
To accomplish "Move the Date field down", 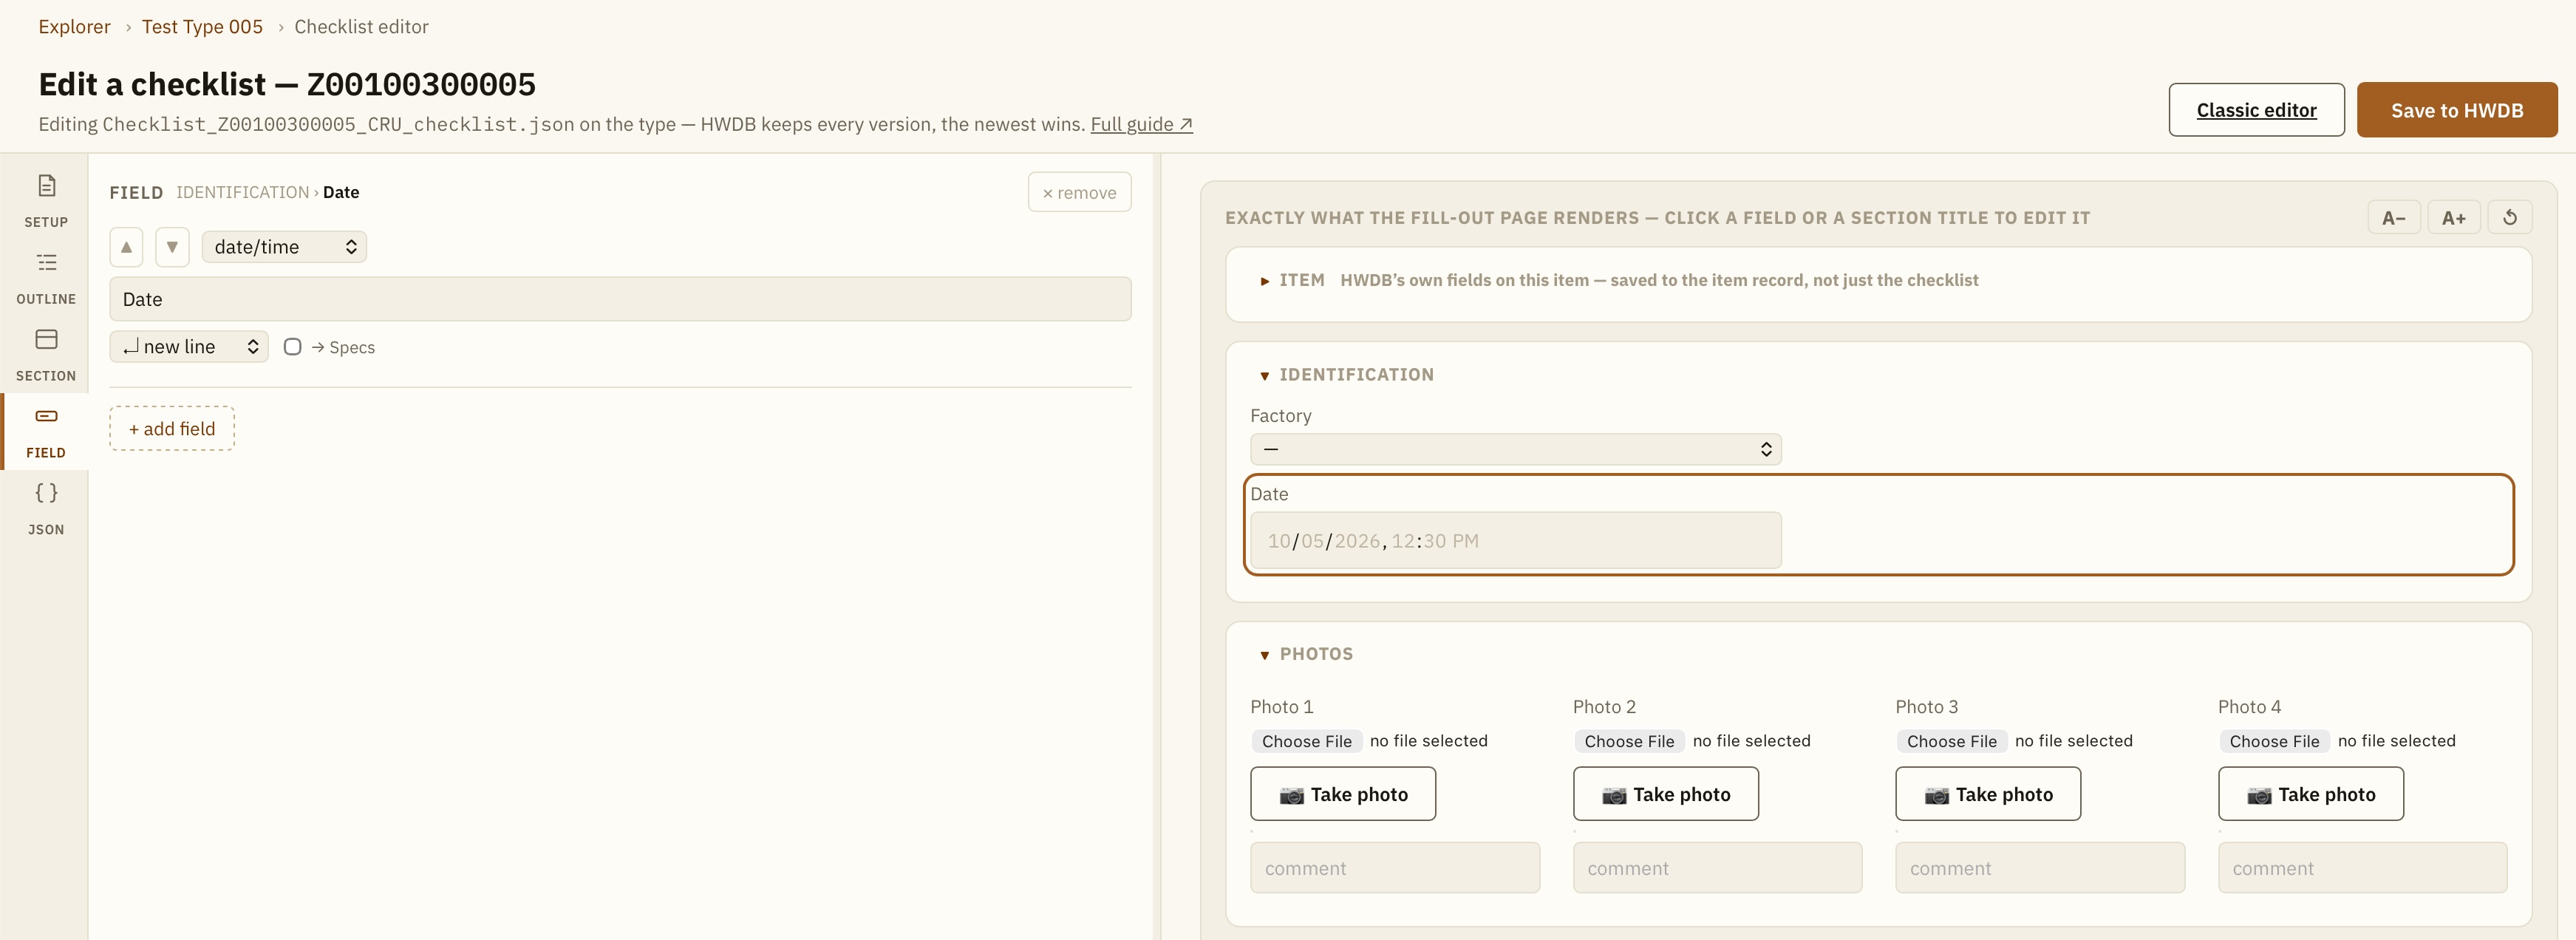I will pos(172,247).
